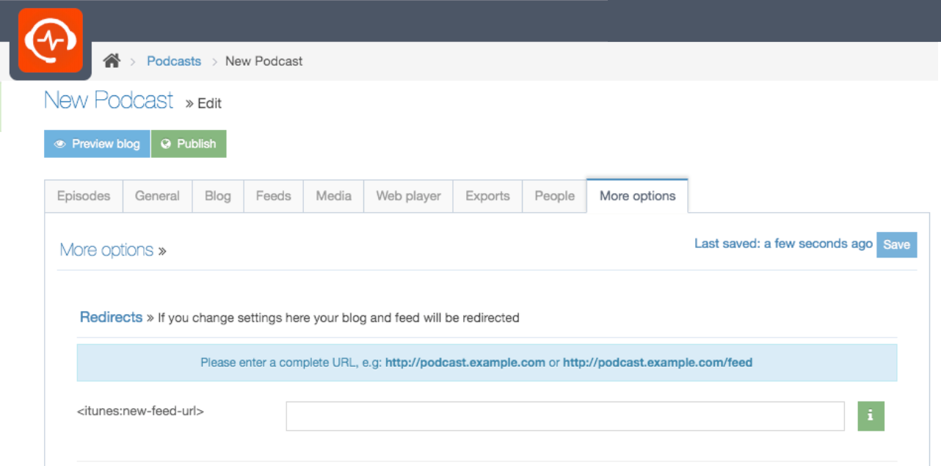Click the More options section heading

point(106,250)
